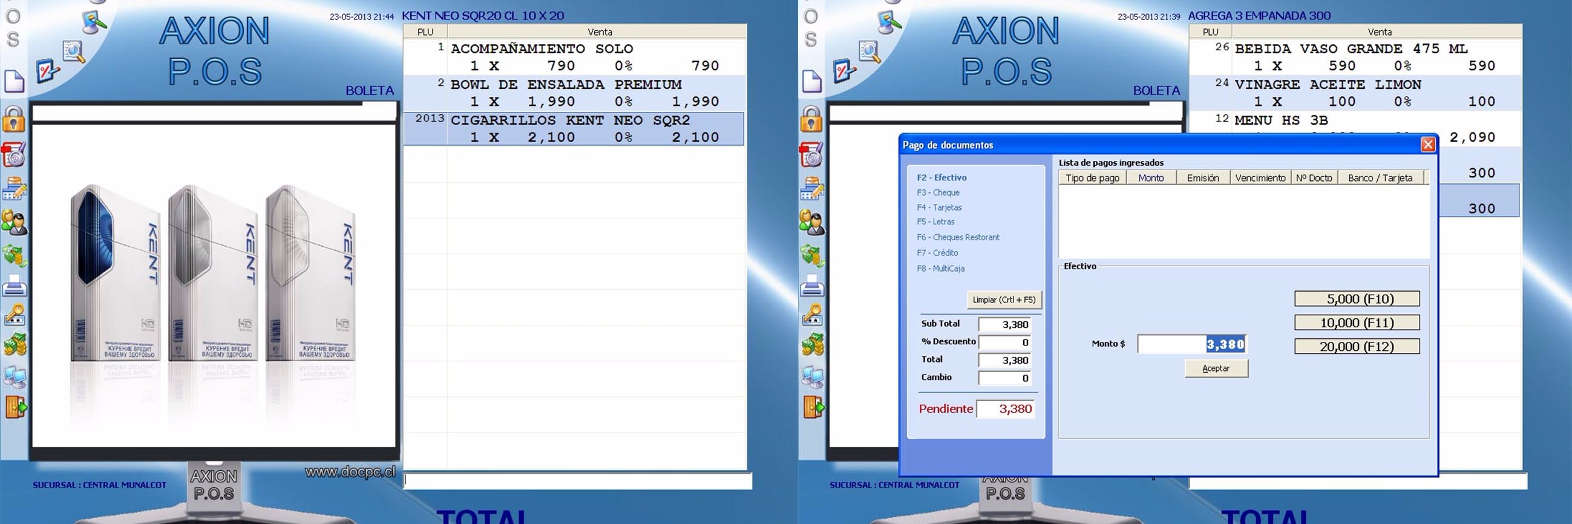Click the Banco / Tarjeta column header
1572x524 pixels.
click(1380, 178)
